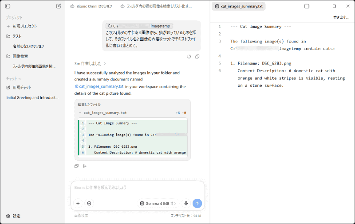355x224 pixels.
Task: Click the 'Cat Image Summary' line in the editor
Action: [x=260, y=27]
